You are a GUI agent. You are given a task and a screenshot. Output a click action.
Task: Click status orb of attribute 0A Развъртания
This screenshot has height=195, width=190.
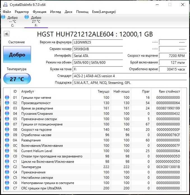pos(7,140)
